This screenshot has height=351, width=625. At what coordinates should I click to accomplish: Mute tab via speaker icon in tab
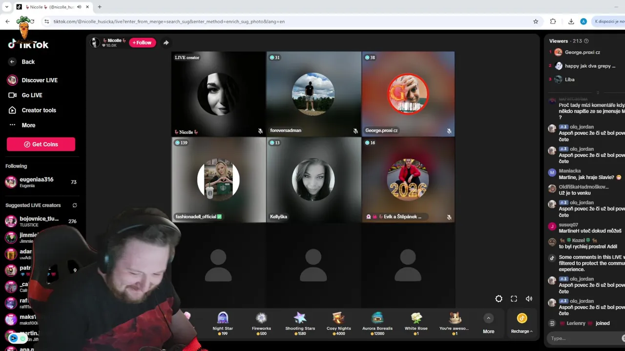79,7
